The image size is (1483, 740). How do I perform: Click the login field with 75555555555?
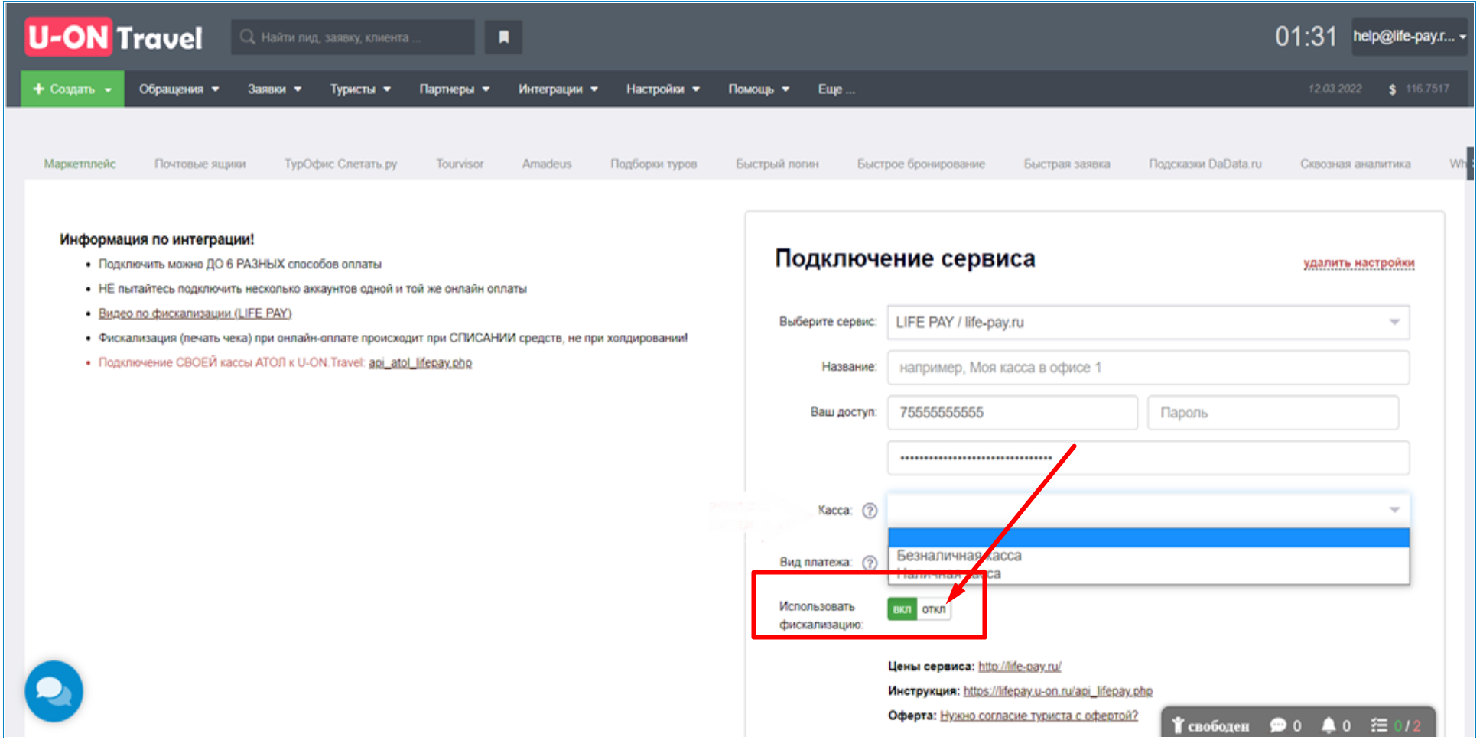pyautogui.click(x=1013, y=413)
